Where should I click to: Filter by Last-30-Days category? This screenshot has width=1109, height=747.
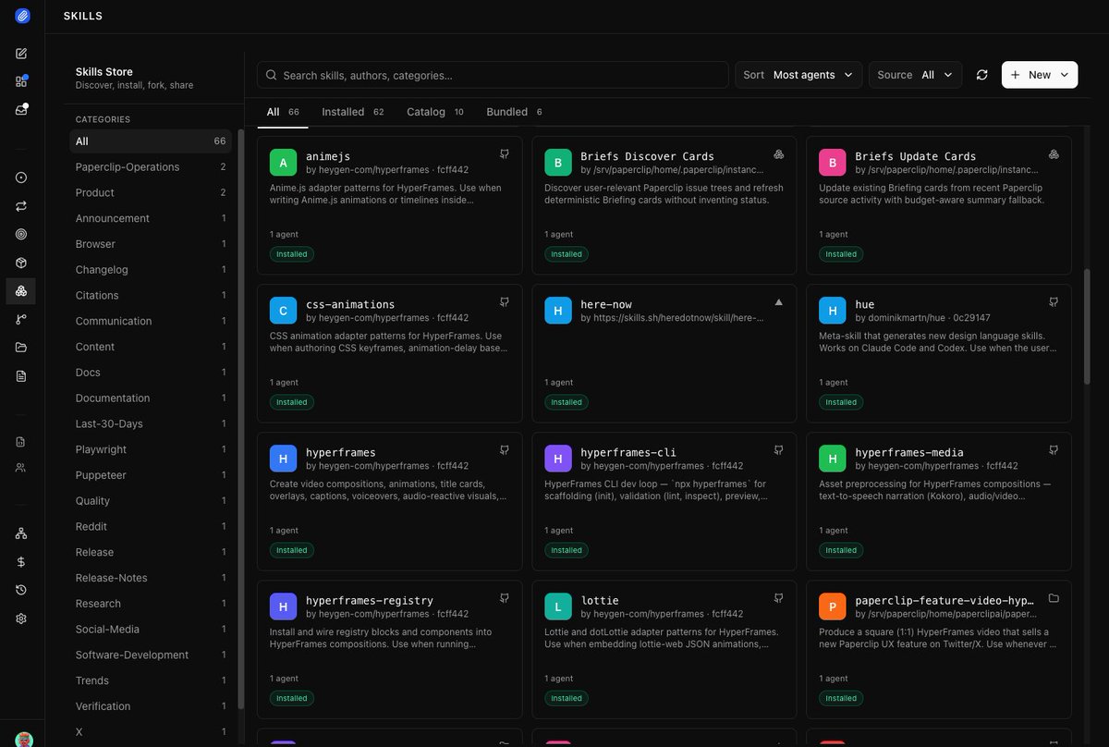coord(151,423)
